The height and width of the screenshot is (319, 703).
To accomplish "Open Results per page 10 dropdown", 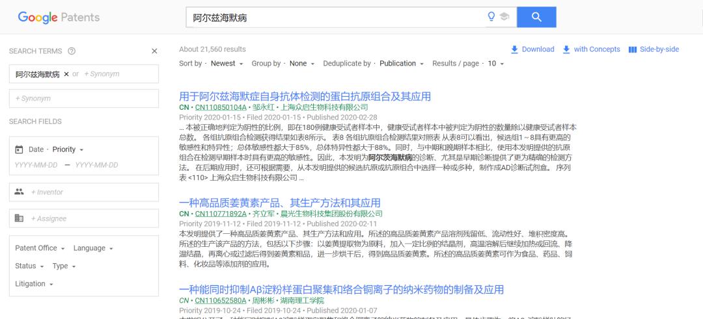I will [x=495, y=64].
